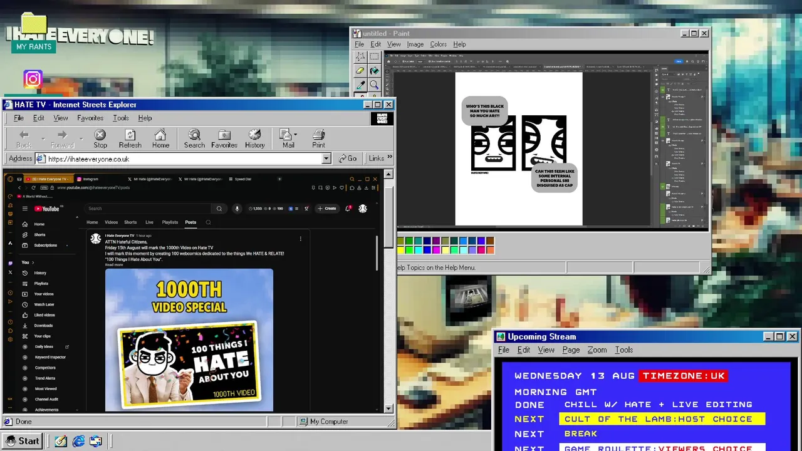Screen dimensions: 802x451
Task: Open the Mail button dropdown arrow
Action: tap(295, 135)
